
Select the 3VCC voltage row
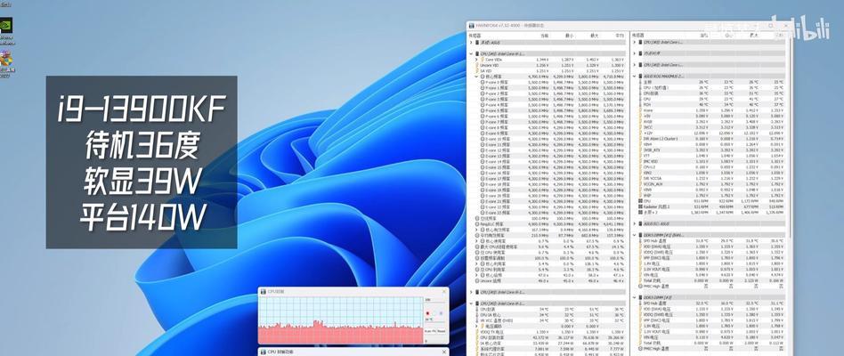click(x=711, y=127)
